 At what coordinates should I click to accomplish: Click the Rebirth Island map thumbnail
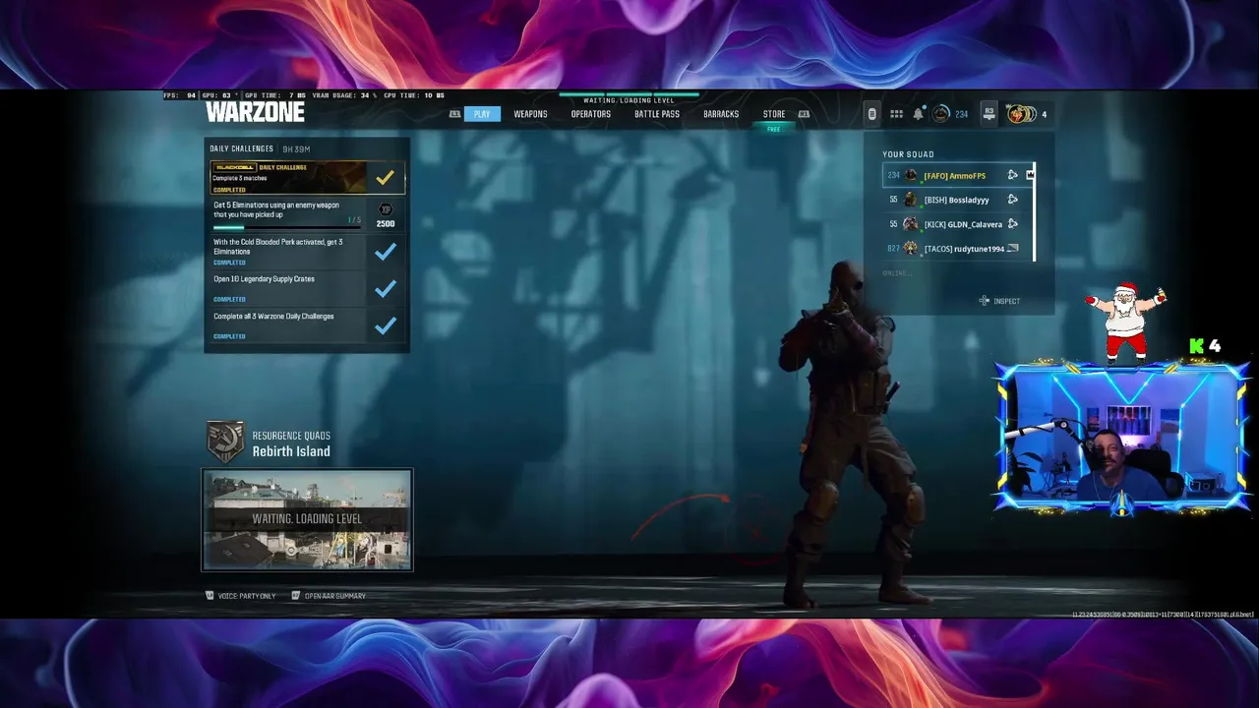coord(307,519)
